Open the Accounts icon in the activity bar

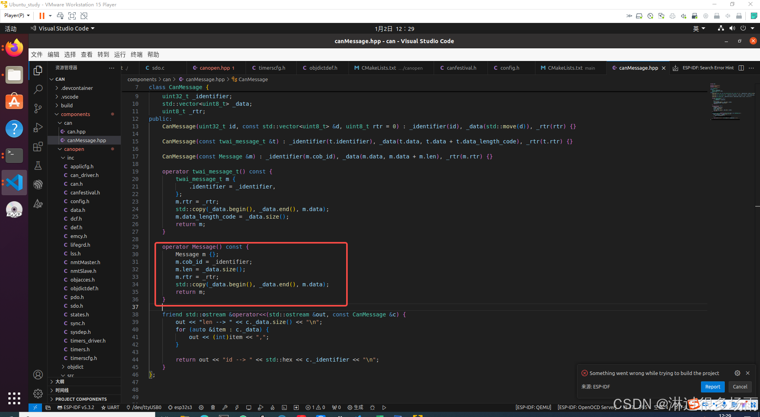(x=38, y=375)
